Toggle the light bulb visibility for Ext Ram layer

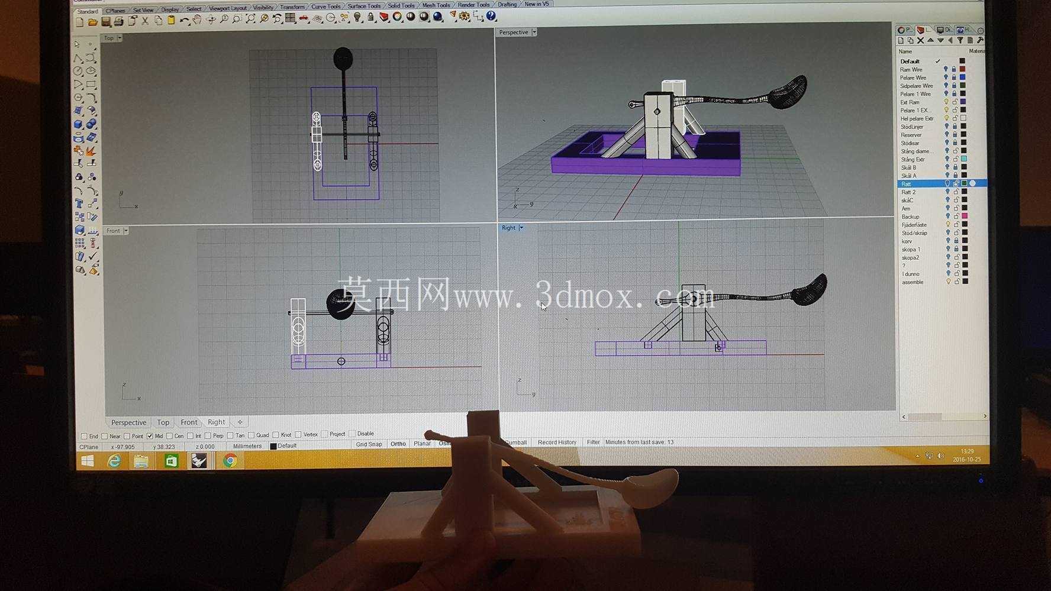(946, 102)
